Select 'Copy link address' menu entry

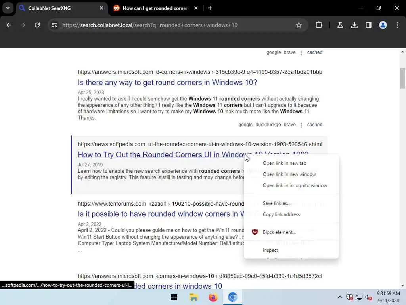point(291,214)
